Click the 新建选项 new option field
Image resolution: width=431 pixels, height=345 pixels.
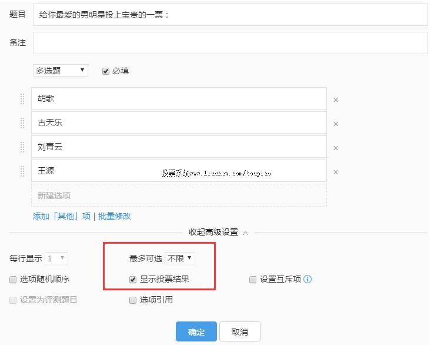click(179, 195)
